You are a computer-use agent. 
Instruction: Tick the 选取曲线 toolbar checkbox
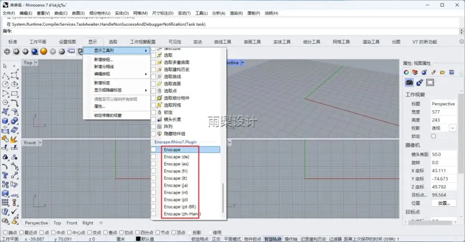coord(153,76)
